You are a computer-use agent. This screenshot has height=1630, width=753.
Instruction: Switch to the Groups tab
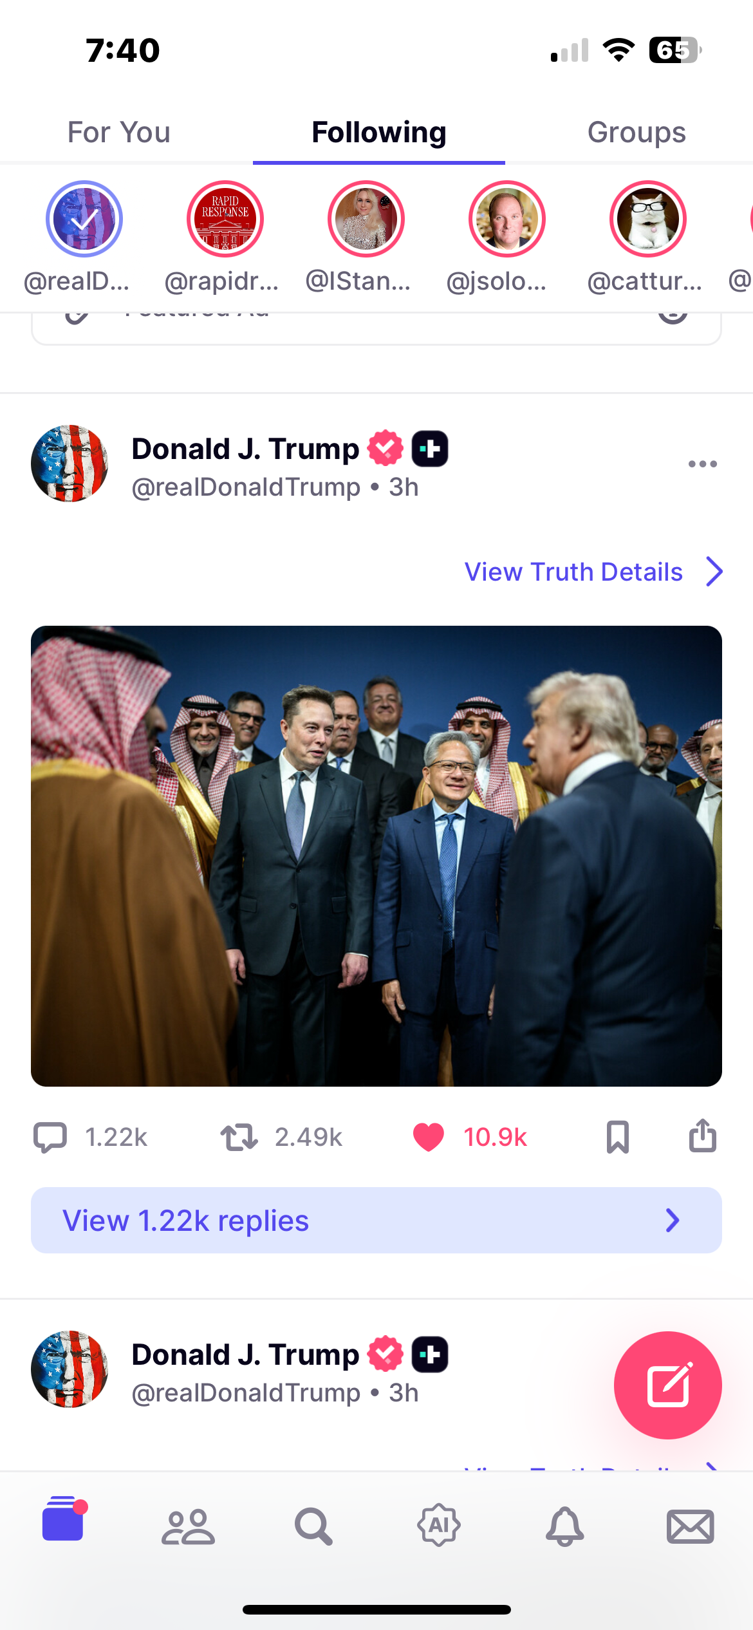coord(637,133)
